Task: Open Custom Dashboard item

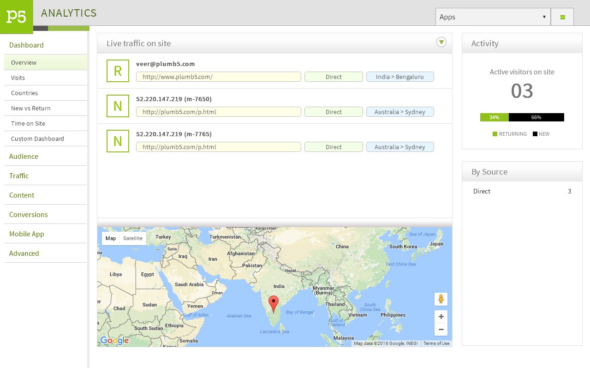Action: coord(46,139)
